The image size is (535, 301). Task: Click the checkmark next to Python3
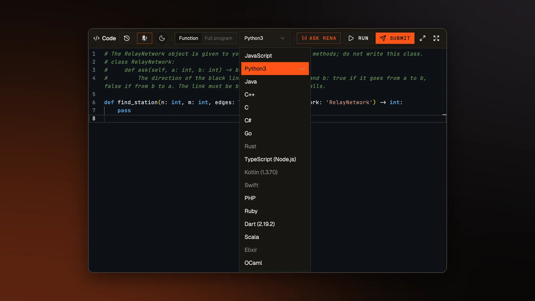click(303, 69)
